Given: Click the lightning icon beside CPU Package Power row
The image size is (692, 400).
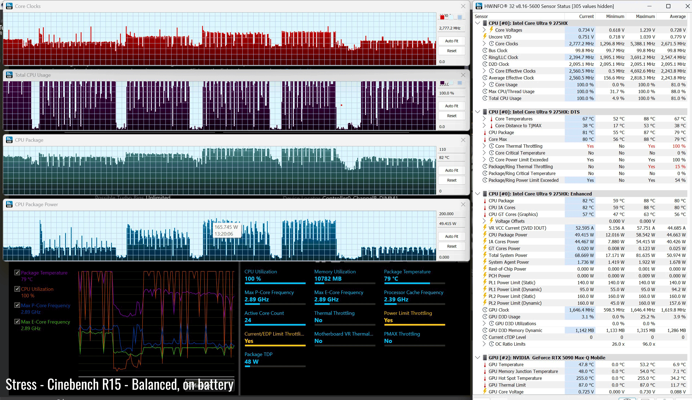Looking at the screenshot, I should tap(485, 235).
